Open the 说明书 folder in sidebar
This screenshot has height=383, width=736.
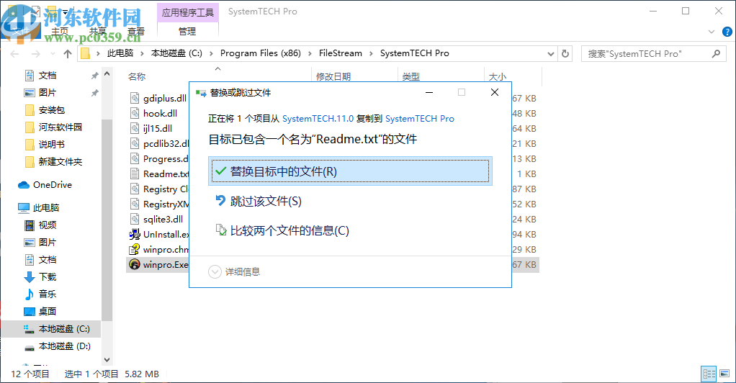52,144
